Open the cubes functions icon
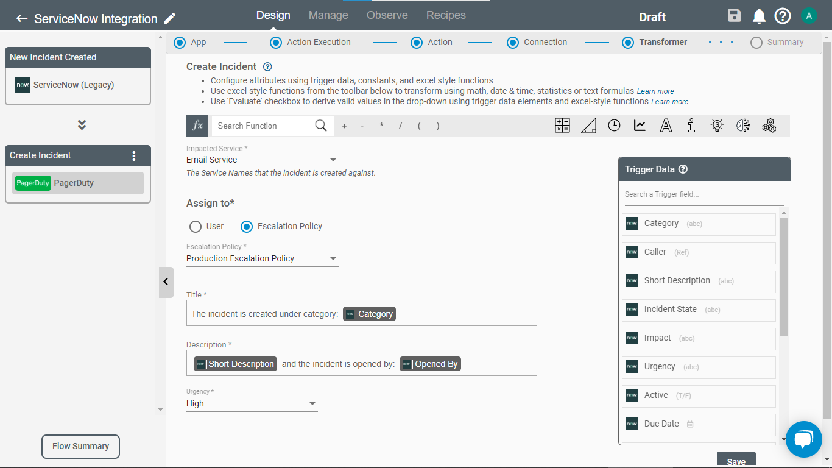This screenshot has width=832, height=468. [769, 126]
